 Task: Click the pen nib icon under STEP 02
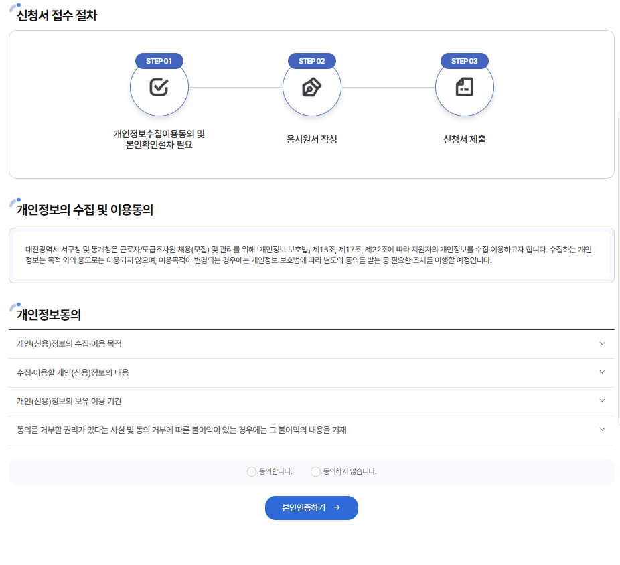pyautogui.click(x=311, y=87)
